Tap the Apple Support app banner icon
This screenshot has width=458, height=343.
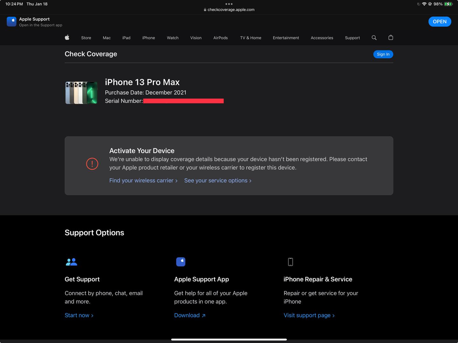[x=11, y=22]
